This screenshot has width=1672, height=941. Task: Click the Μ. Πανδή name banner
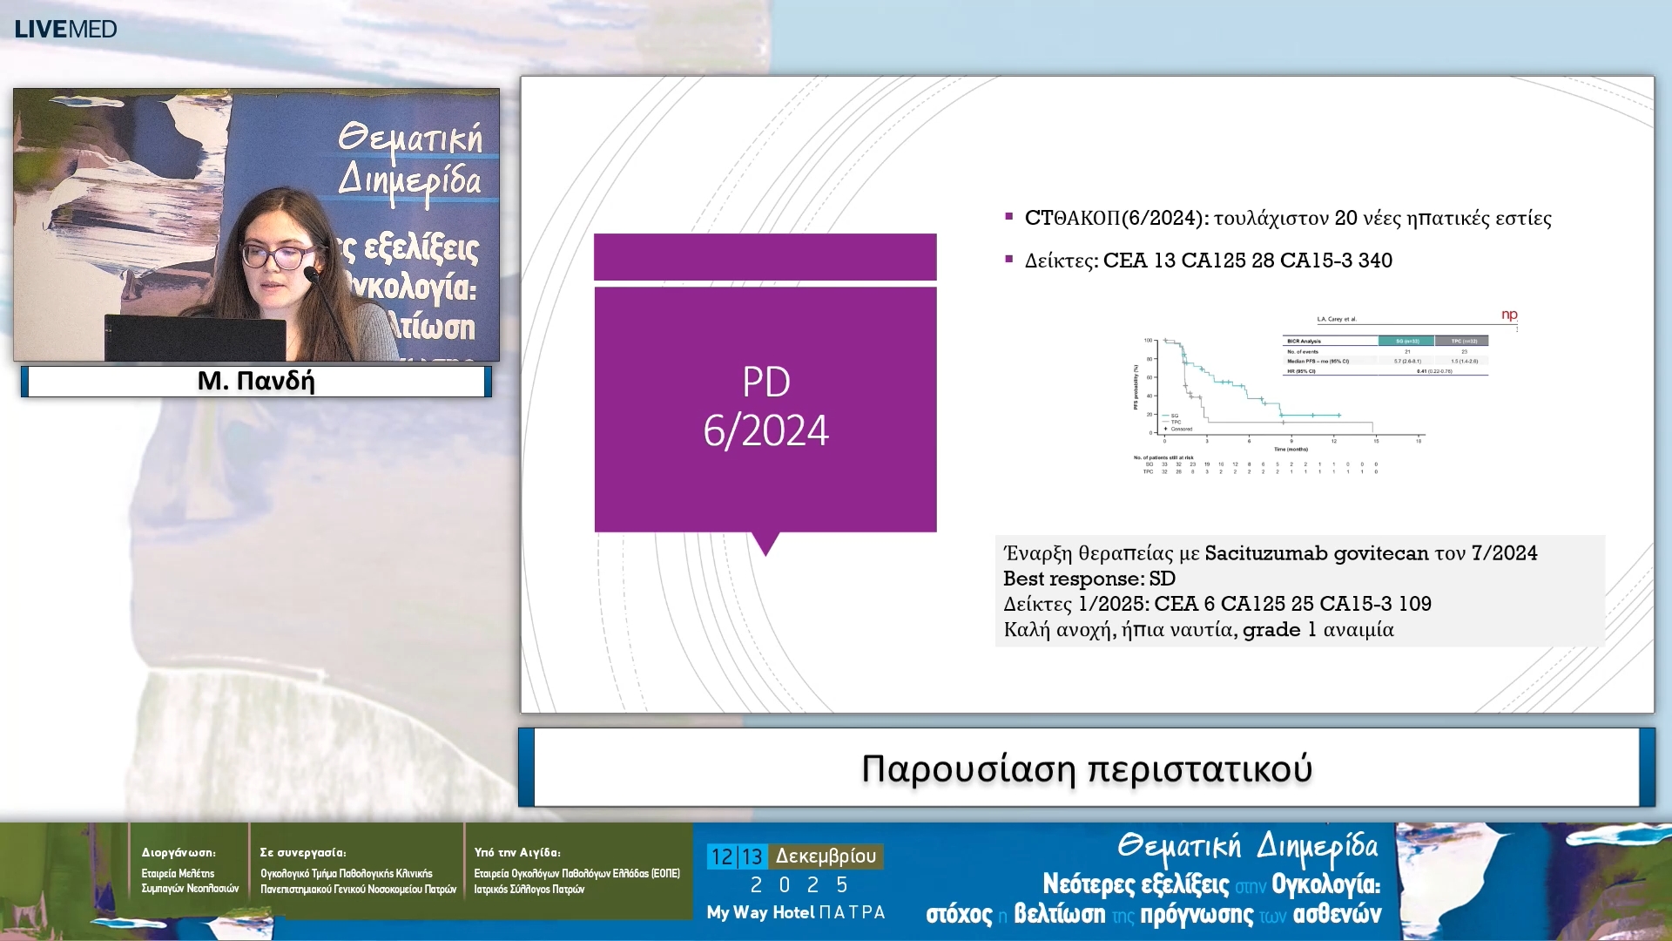256,381
